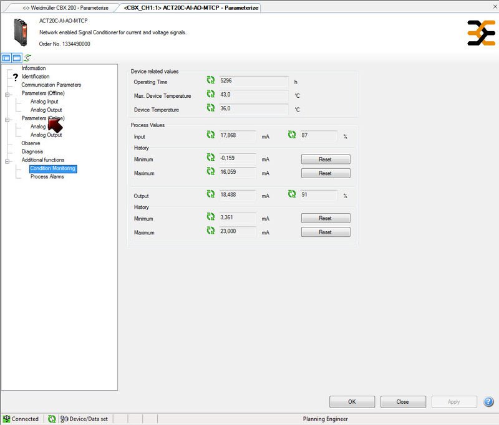Collapse the Parameters (Online) tree node
The image size is (499, 425).
[x=7, y=120]
